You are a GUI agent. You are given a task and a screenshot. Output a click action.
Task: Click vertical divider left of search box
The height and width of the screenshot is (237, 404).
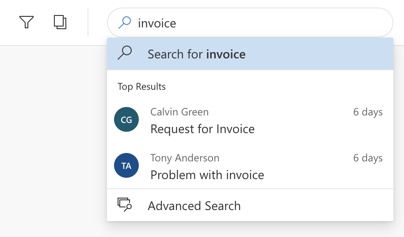[x=88, y=22]
